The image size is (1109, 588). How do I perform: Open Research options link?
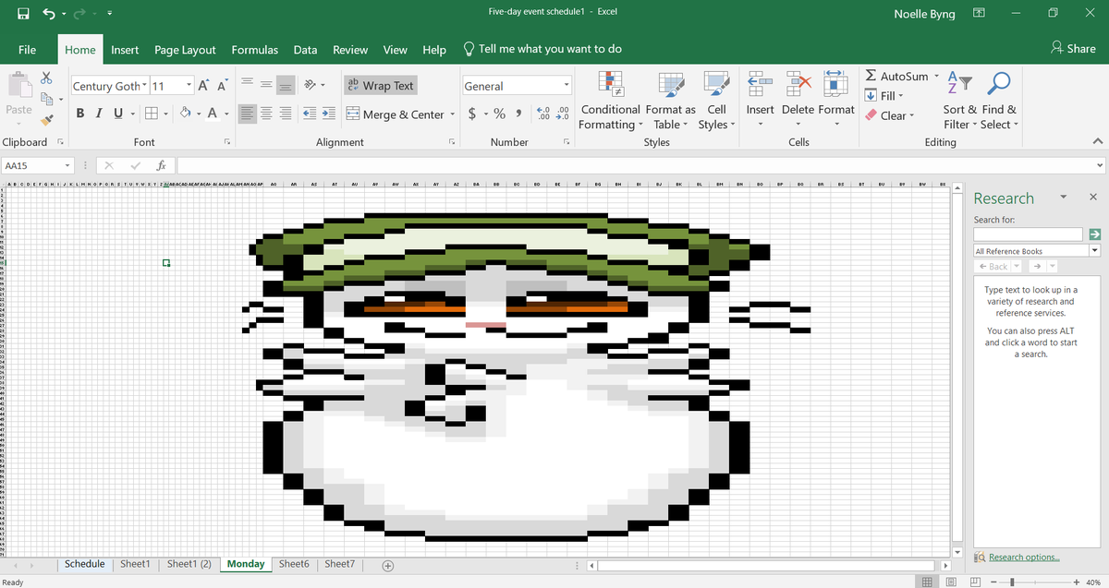[1024, 557]
